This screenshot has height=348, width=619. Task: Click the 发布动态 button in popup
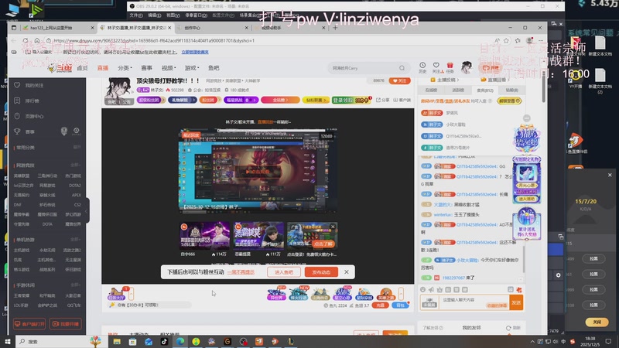tap(321, 272)
